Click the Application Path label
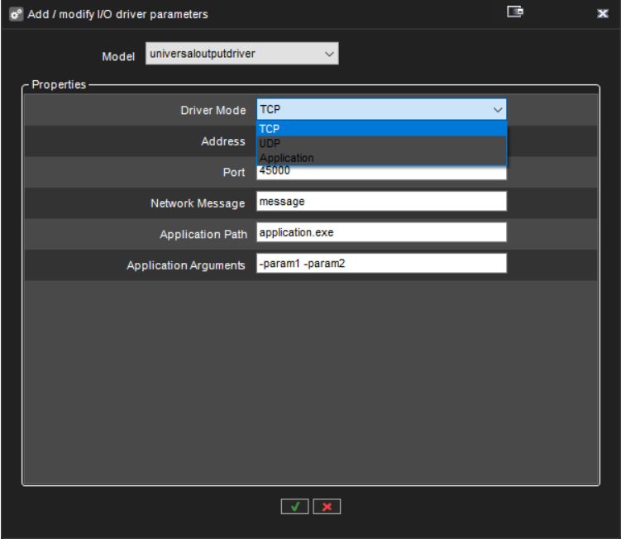This screenshot has width=621, height=539. click(x=203, y=235)
